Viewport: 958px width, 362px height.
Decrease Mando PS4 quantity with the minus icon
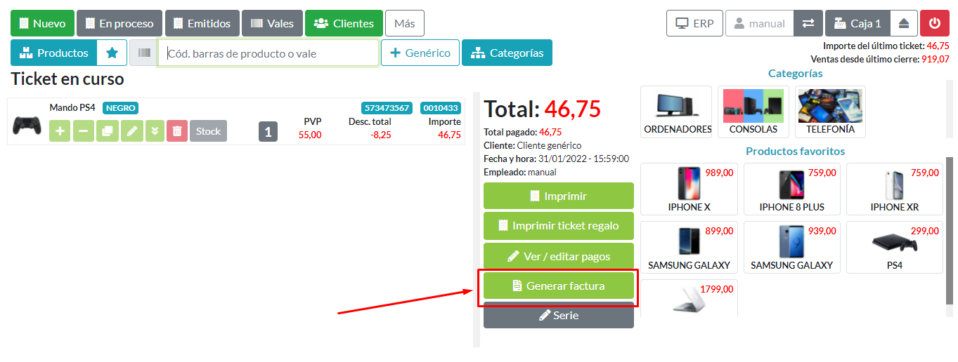(x=83, y=131)
